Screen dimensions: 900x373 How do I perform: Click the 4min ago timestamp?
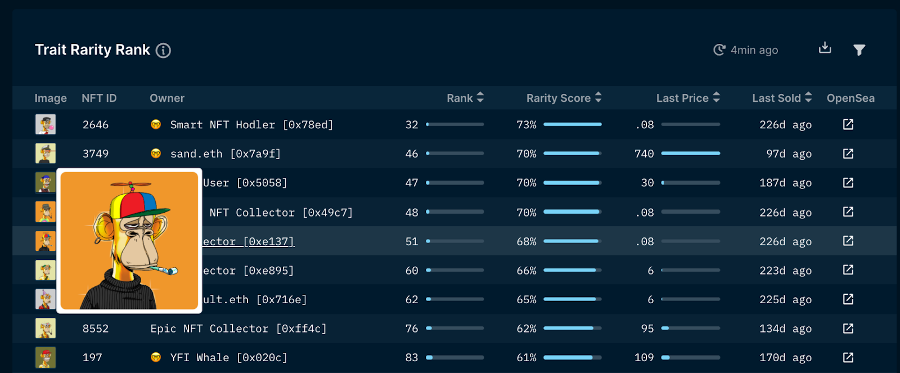(754, 50)
